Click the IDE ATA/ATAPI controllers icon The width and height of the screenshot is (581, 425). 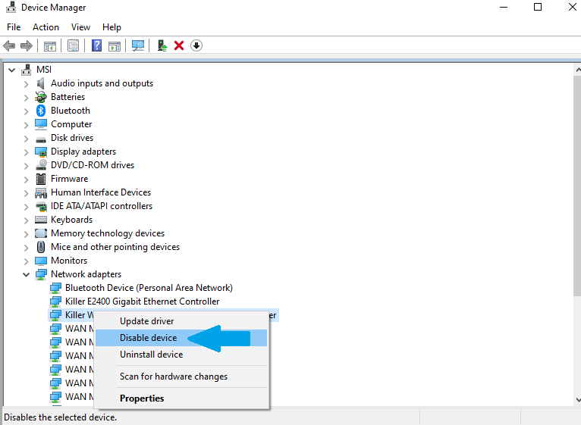[x=41, y=206]
